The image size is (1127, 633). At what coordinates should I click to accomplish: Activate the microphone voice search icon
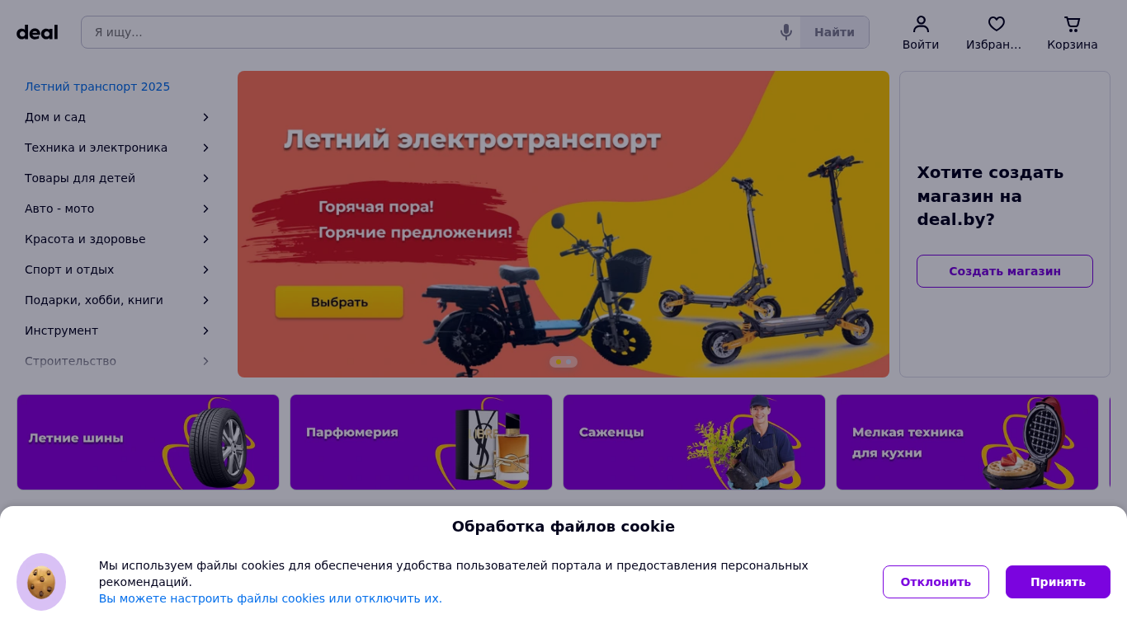point(785,32)
